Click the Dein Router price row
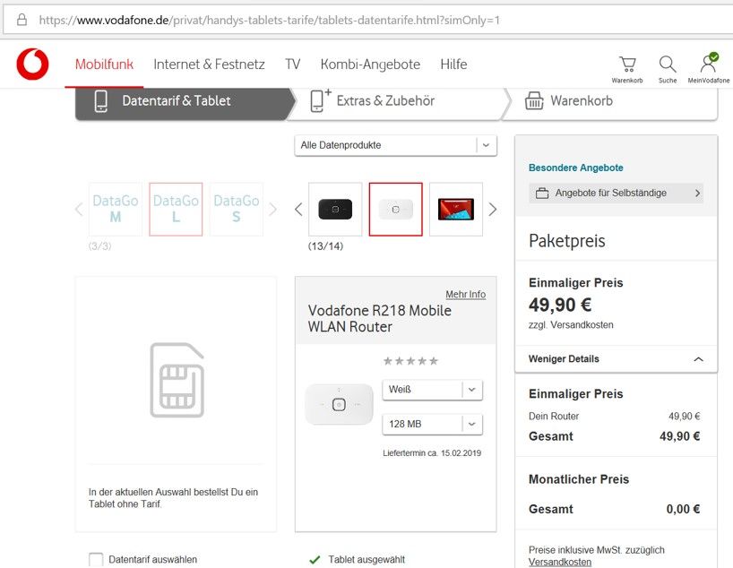This screenshot has width=733, height=568. pos(614,416)
